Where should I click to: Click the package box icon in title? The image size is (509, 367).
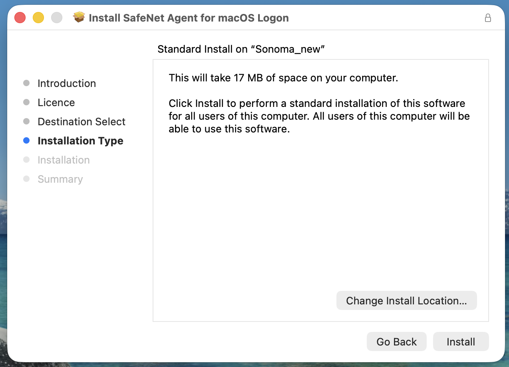79,18
